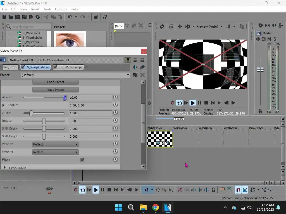Open the overlays grid dropdown arrow
Viewport: 286px width, 214px height.
(234, 26)
